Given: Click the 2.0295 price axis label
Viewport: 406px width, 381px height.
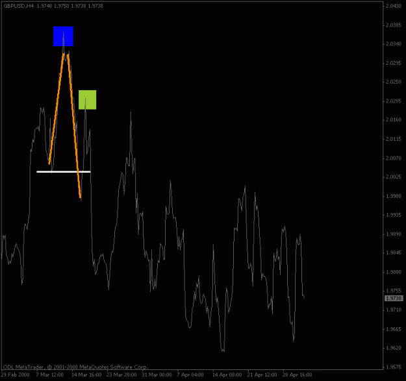Looking at the screenshot, I should 394,63.
